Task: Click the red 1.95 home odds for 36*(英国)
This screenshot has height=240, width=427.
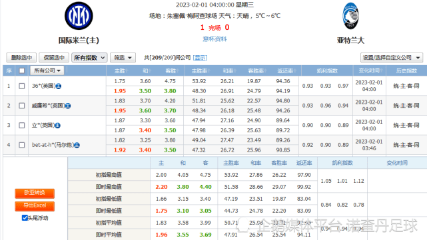Action: [x=120, y=91]
